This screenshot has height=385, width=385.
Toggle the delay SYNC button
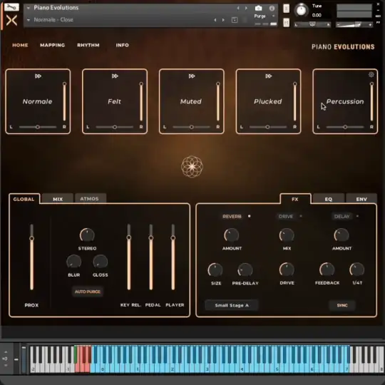342,305
